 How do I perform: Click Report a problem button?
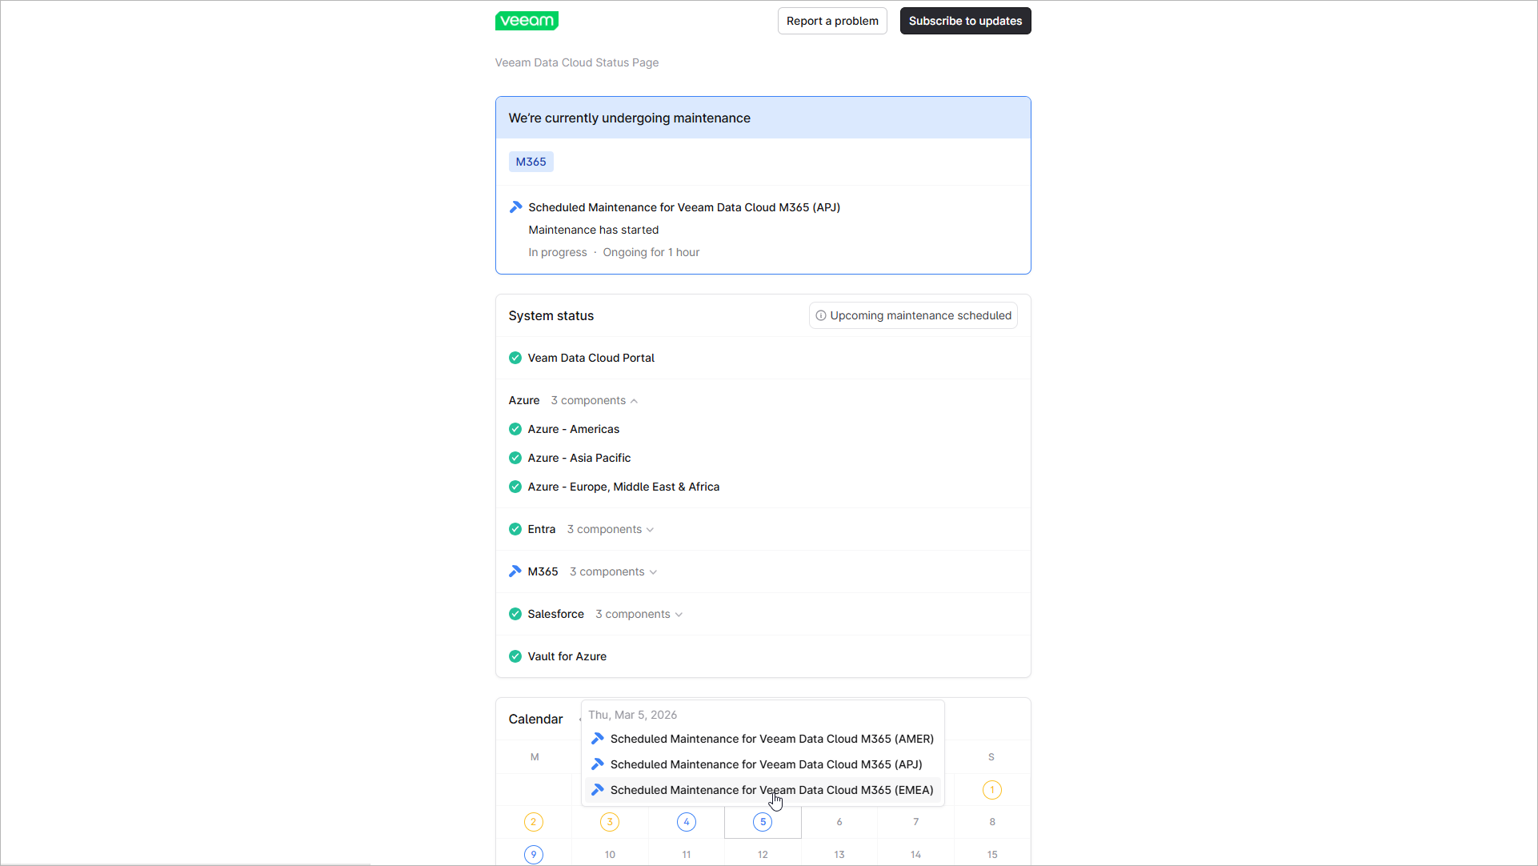pyautogui.click(x=832, y=21)
